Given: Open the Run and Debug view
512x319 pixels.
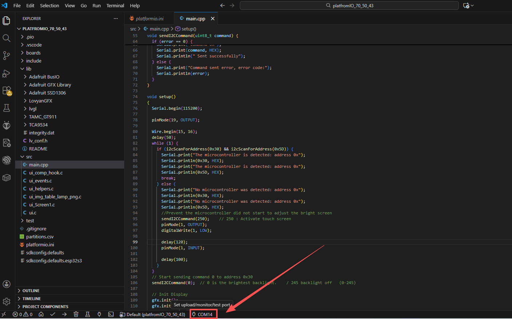Looking at the screenshot, I should tap(7, 73).
